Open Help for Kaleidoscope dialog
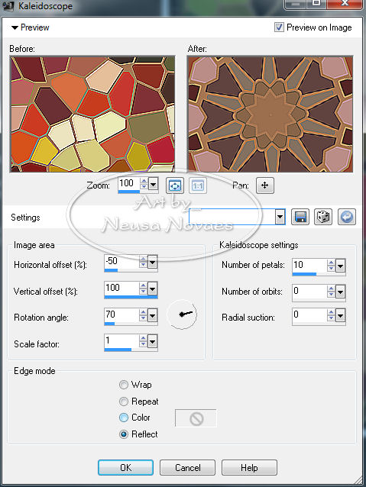Image resolution: width=366 pixels, height=487 pixels. (x=249, y=468)
